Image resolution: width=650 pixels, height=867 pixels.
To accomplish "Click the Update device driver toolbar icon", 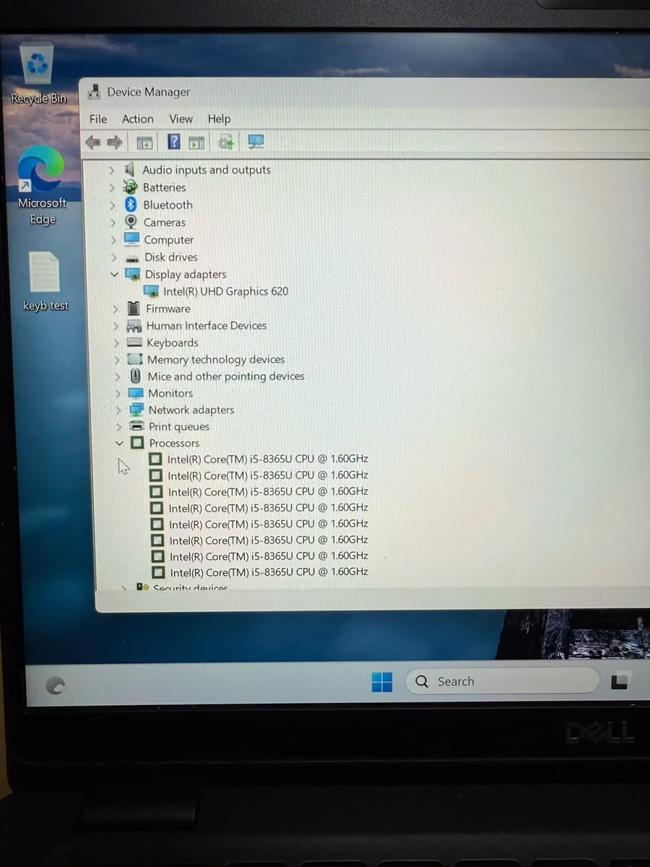I will click(x=226, y=142).
